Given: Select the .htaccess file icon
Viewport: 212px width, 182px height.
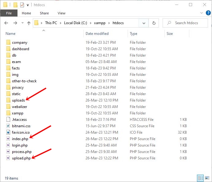Looking at the screenshot, I should pyautogui.click(x=8, y=119).
